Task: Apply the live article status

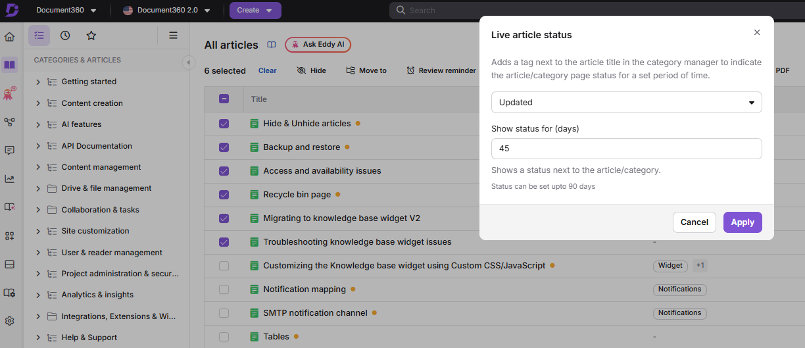Action: (x=743, y=222)
